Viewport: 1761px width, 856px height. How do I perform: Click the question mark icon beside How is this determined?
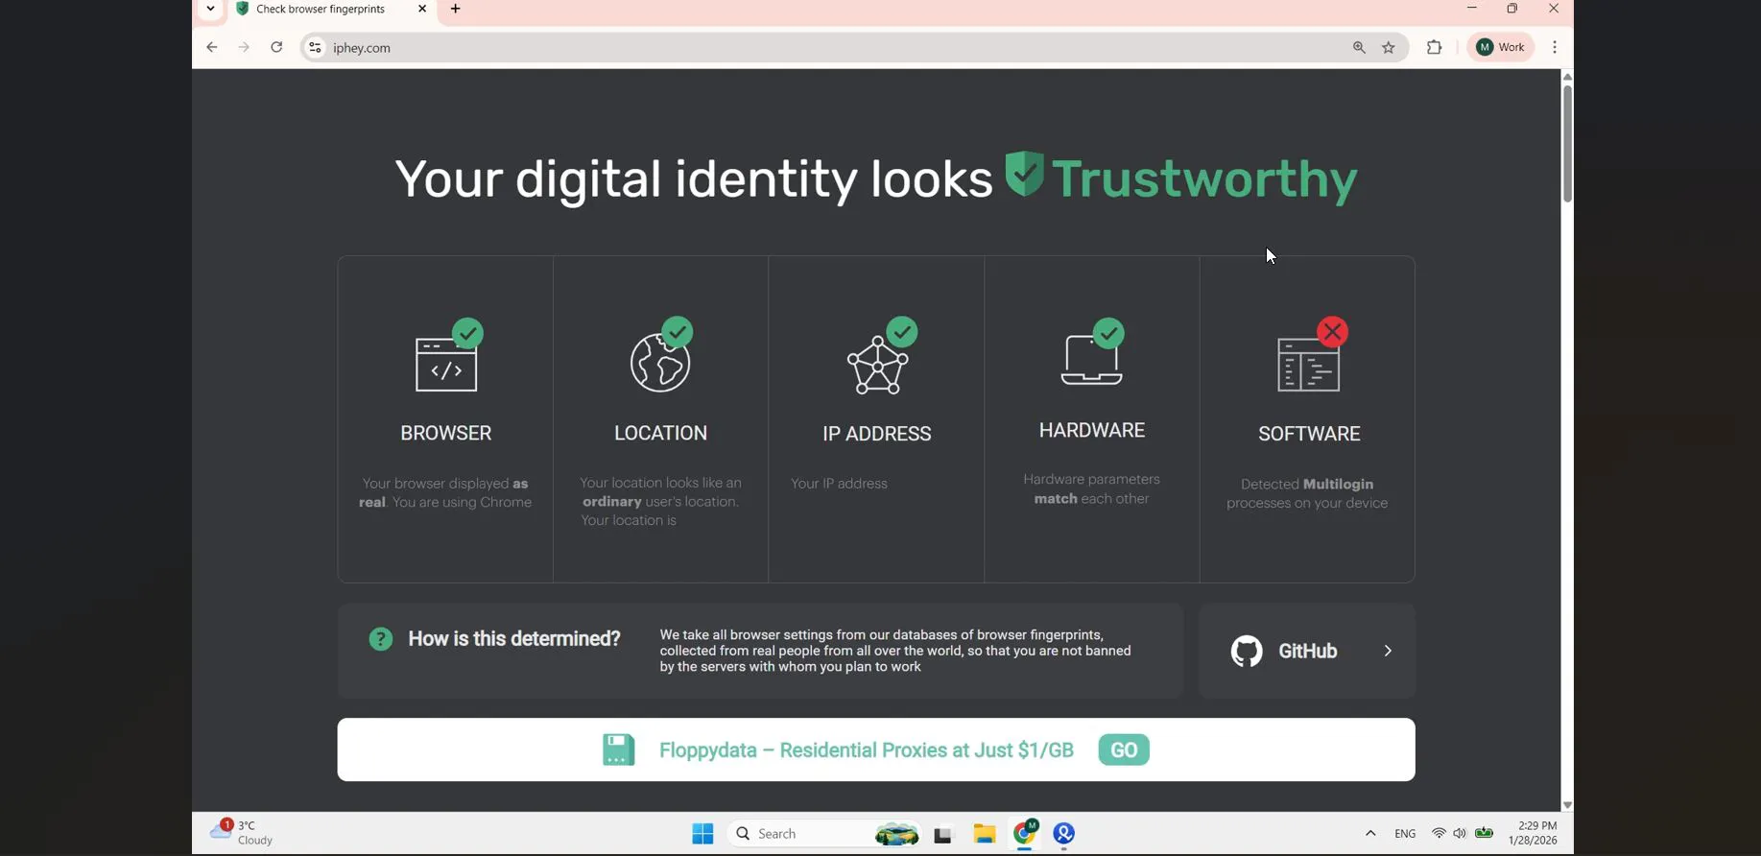click(381, 639)
